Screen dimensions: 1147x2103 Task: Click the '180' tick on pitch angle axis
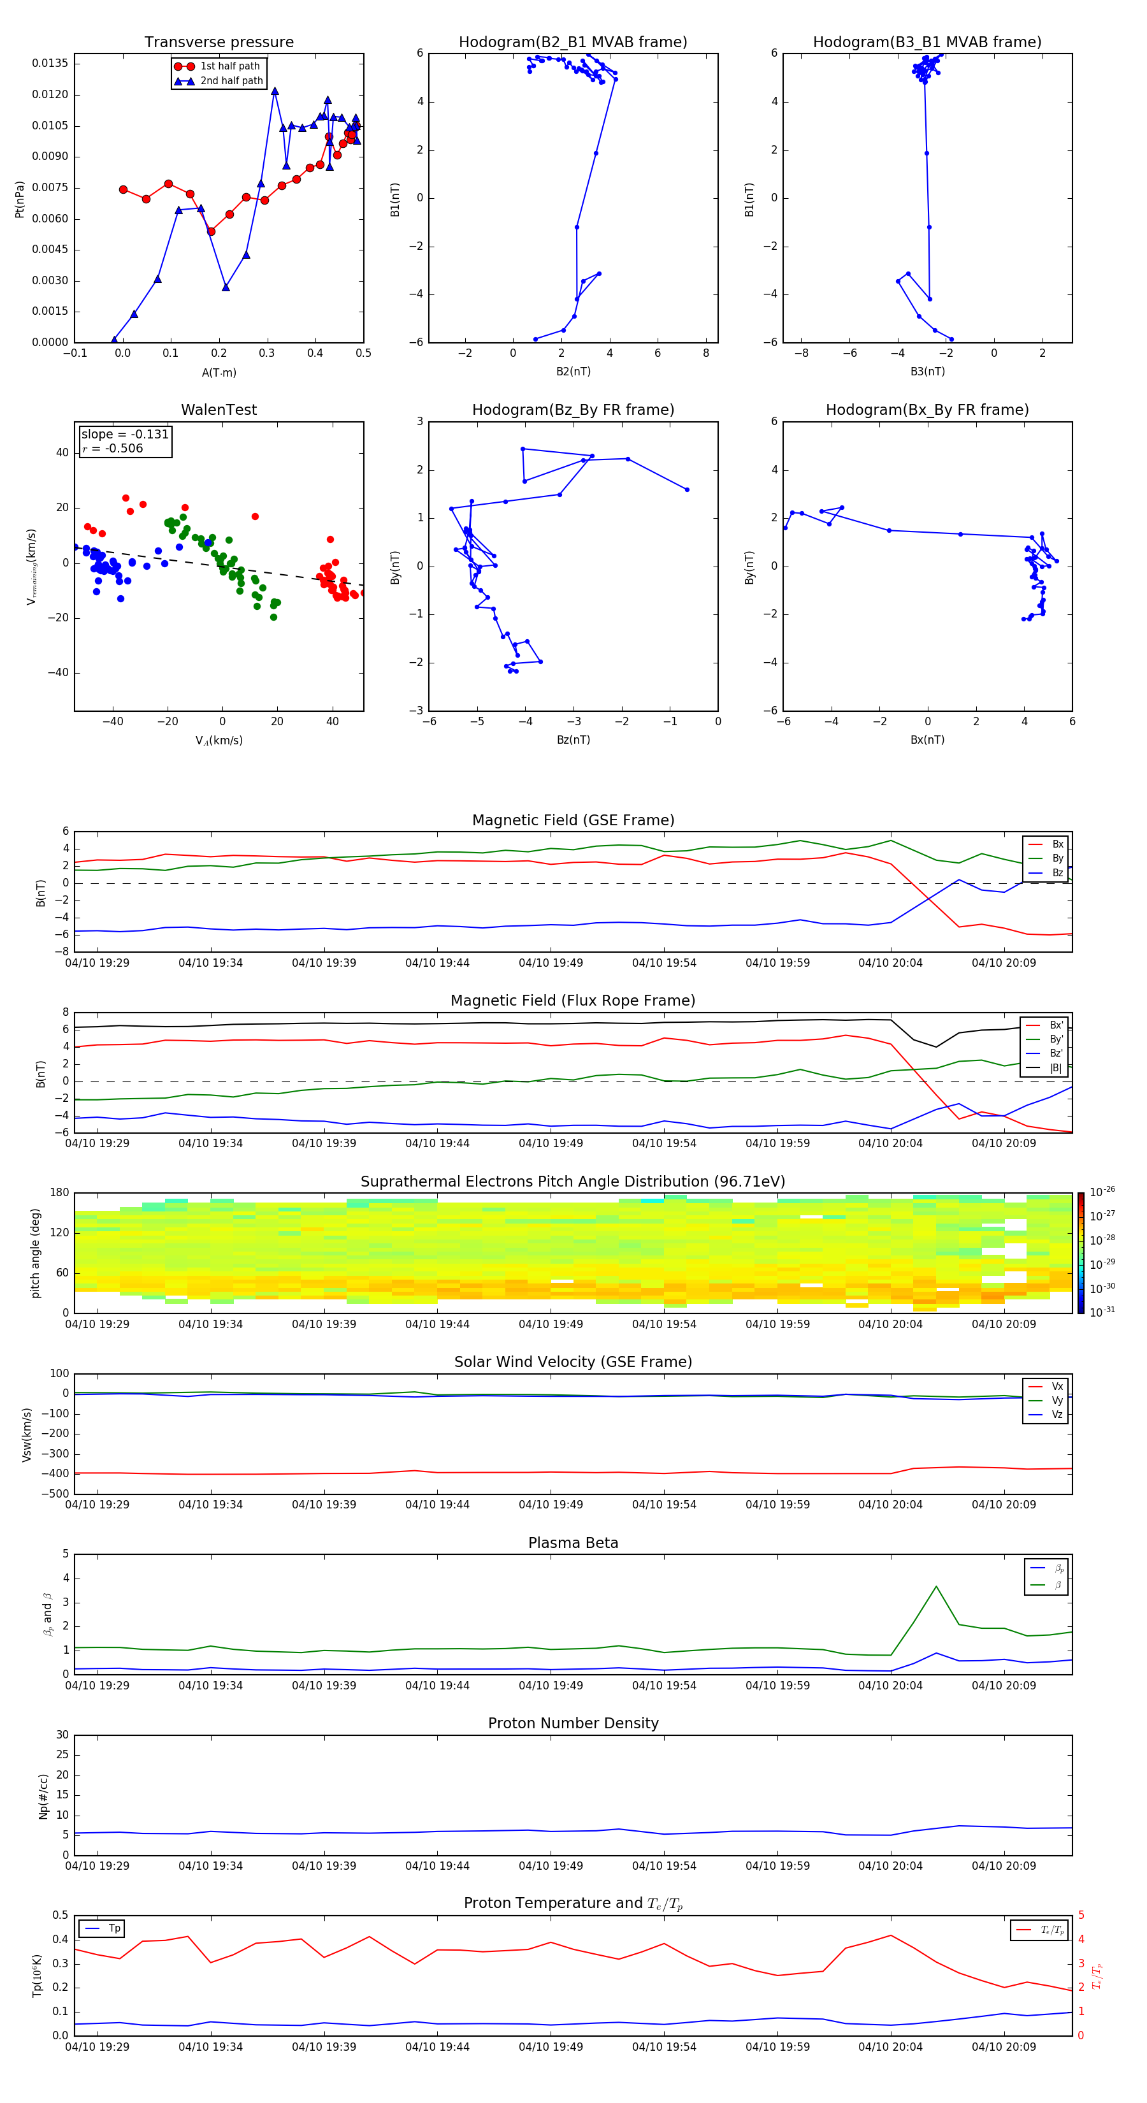coord(60,1193)
